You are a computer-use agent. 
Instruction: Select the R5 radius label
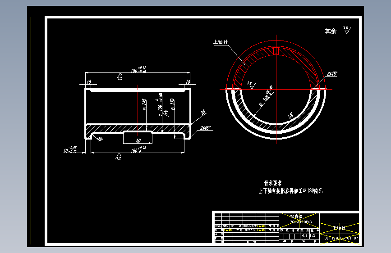tap(100, 139)
